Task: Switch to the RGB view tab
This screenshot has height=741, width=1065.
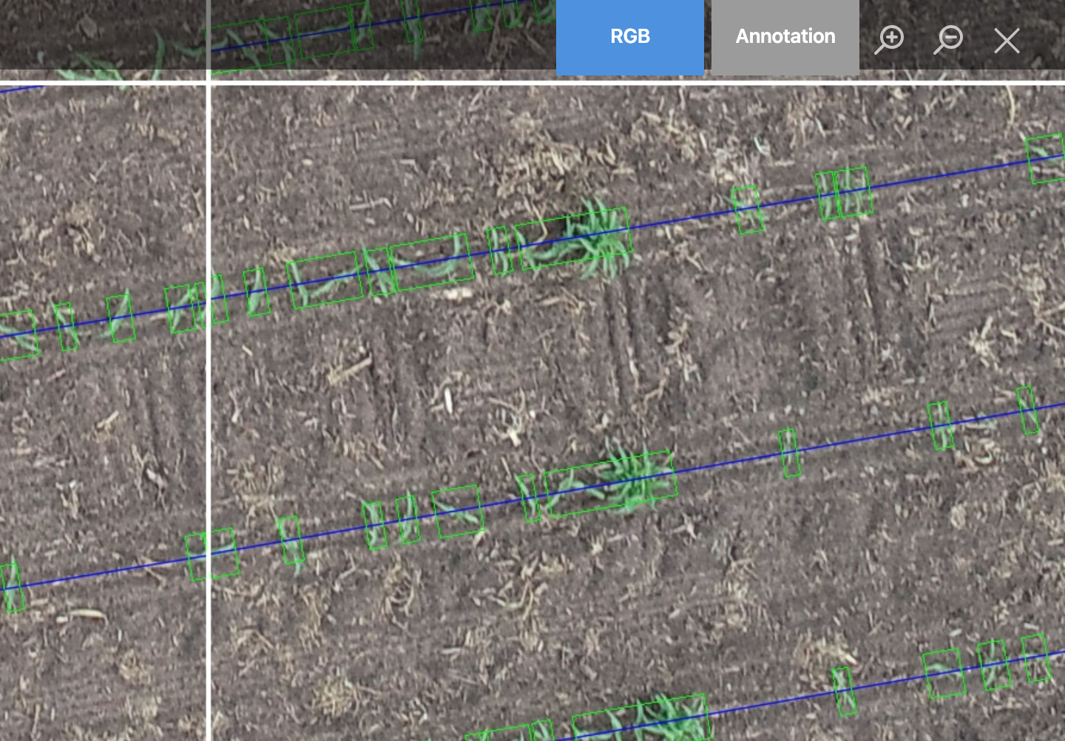Action: (630, 37)
